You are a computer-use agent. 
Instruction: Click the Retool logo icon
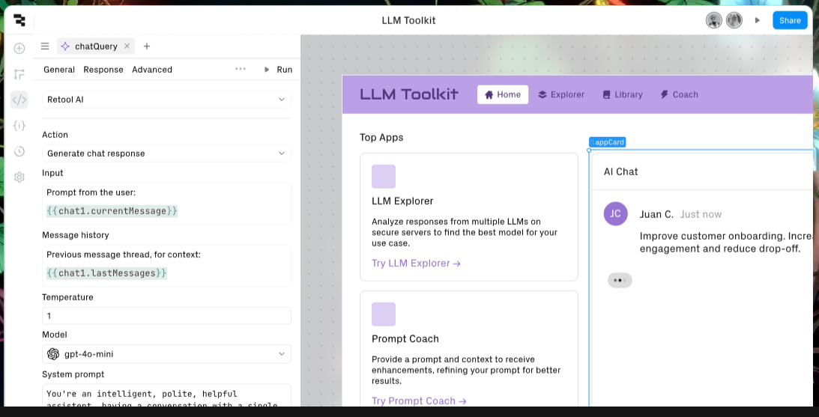point(19,20)
